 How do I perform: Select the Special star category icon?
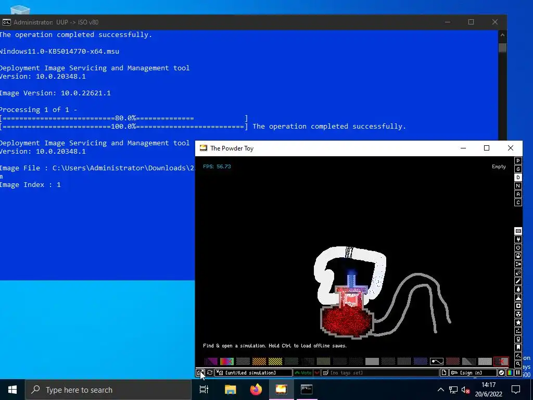click(518, 322)
